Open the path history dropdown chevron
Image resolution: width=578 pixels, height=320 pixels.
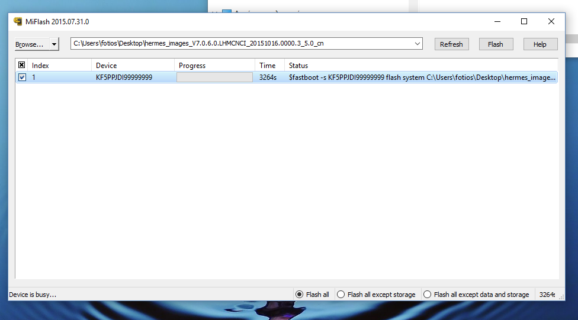coord(418,43)
